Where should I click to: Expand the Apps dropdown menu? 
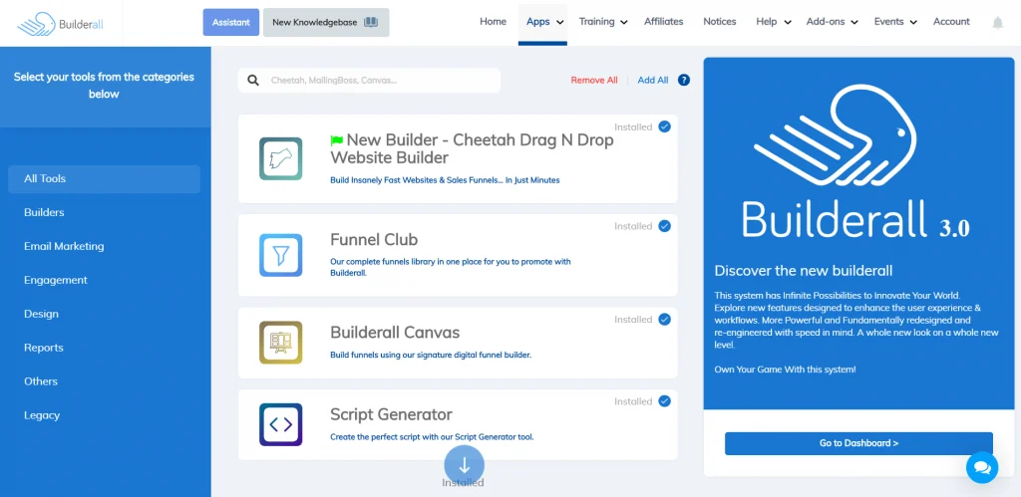pyautogui.click(x=544, y=22)
